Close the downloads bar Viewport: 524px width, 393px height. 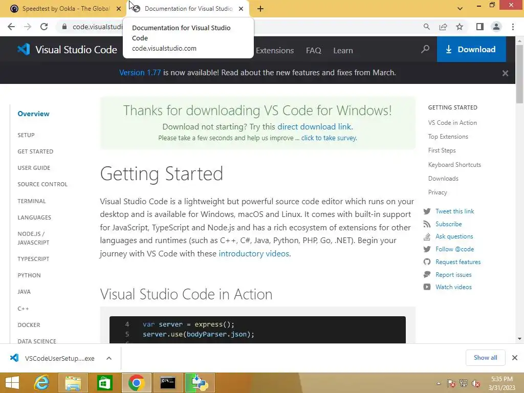tap(515, 358)
